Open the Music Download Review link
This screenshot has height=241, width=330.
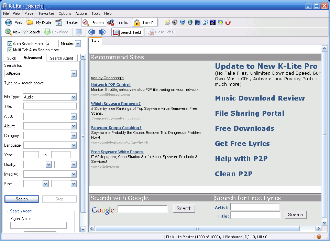tap(260, 98)
